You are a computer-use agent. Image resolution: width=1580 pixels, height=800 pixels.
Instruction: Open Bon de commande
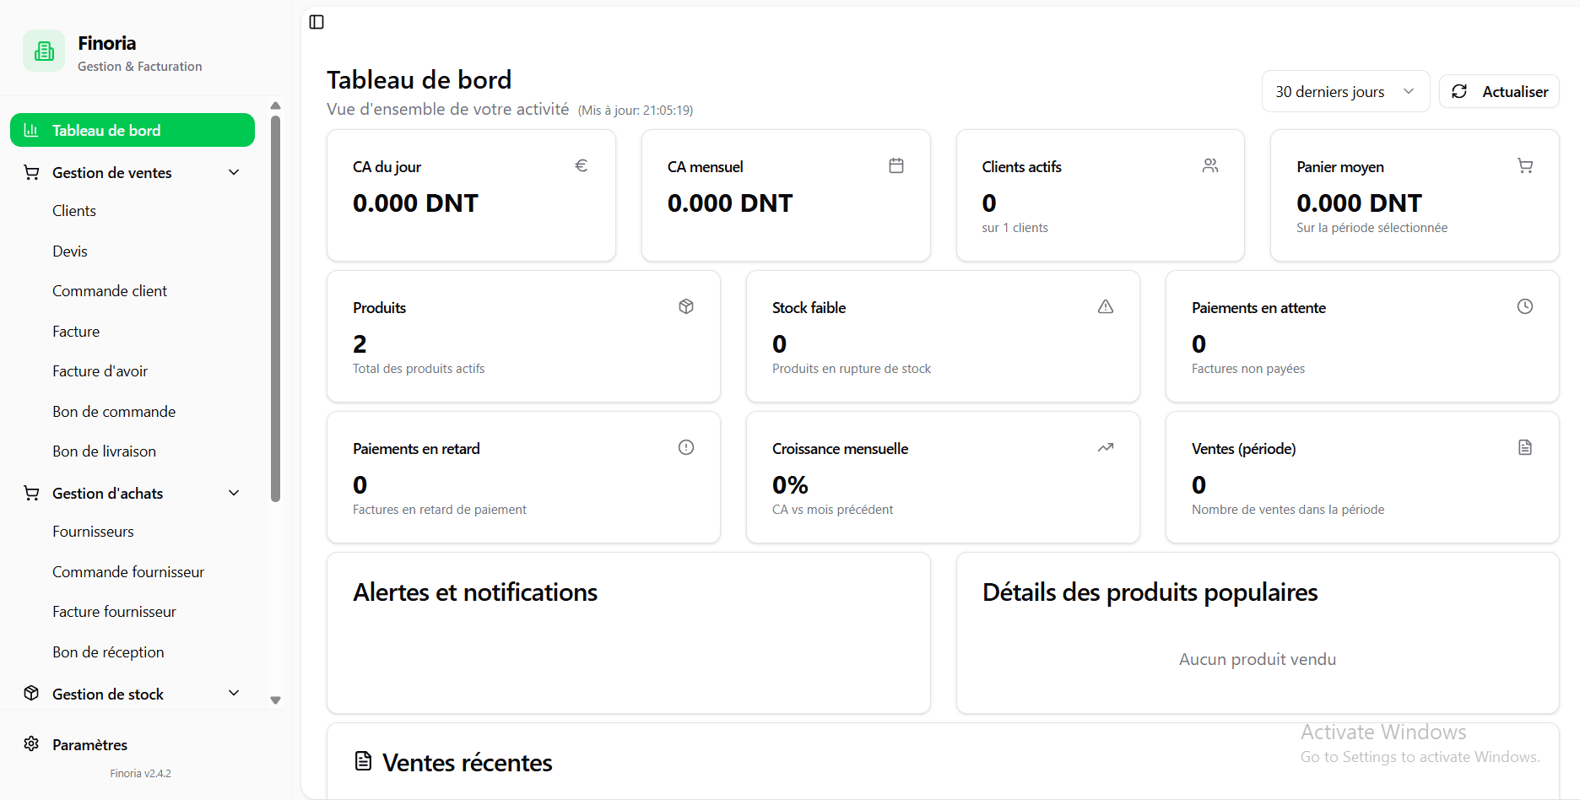point(114,412)
